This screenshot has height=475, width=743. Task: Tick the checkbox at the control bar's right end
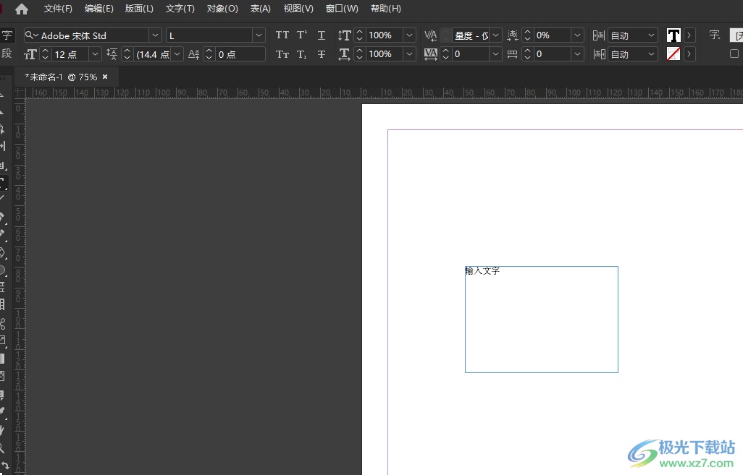(x=734, y=54)
